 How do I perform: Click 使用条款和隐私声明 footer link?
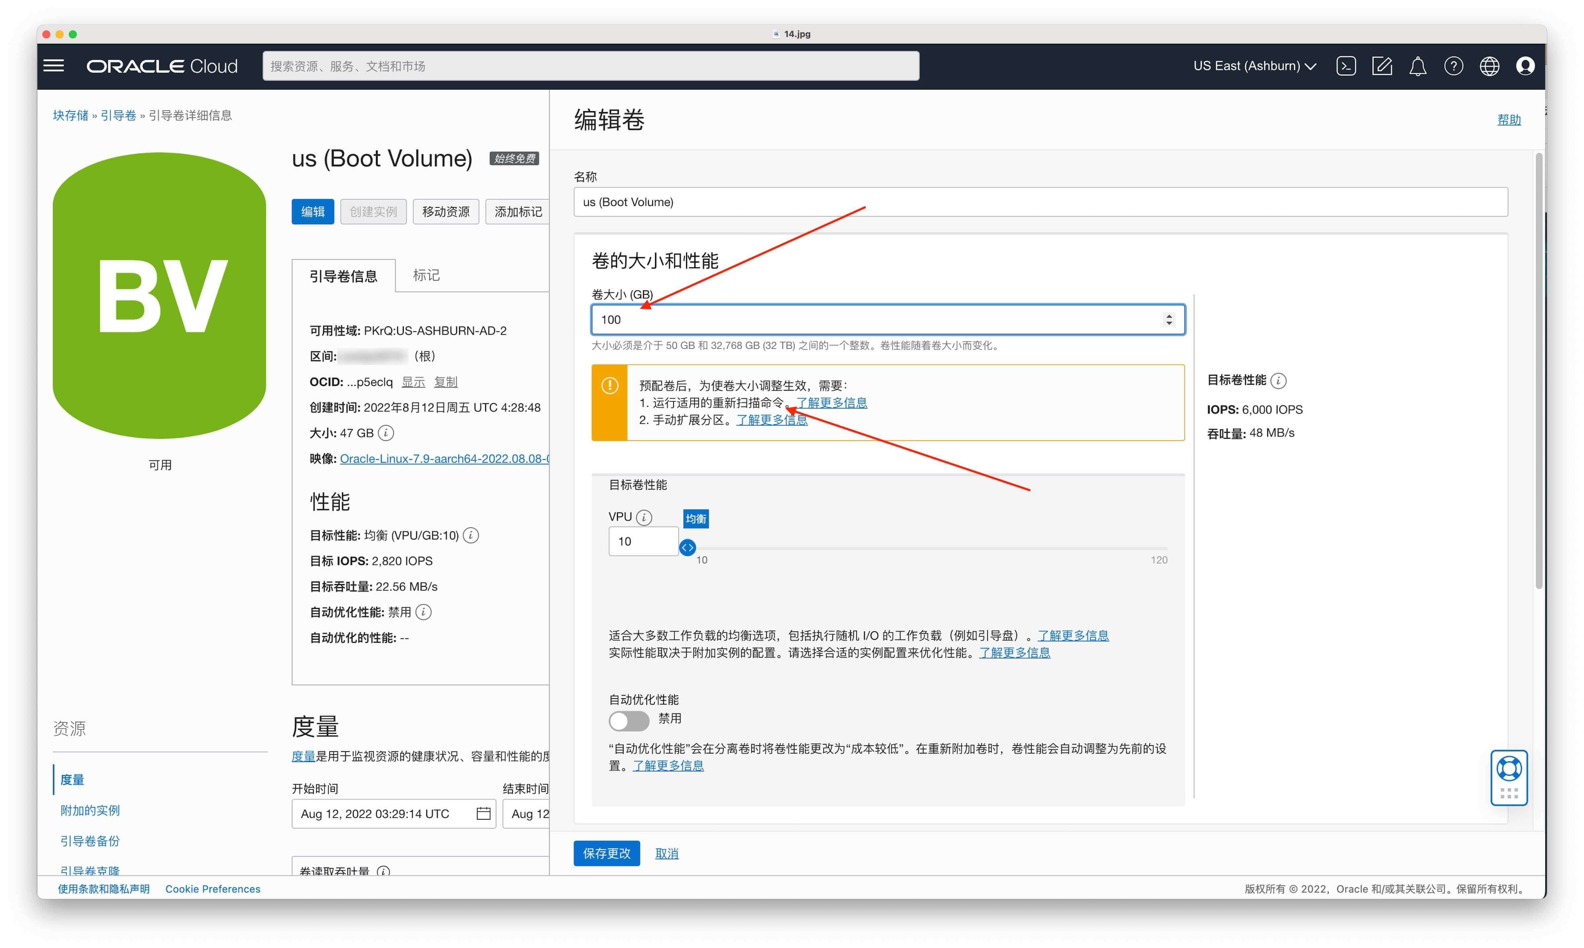coord(104,888)
